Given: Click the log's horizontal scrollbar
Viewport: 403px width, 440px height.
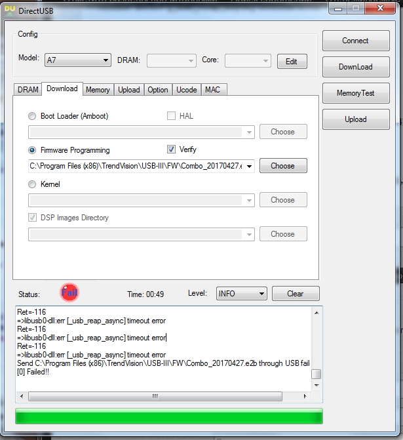Looking at the screenshot, I should (155, 396).
